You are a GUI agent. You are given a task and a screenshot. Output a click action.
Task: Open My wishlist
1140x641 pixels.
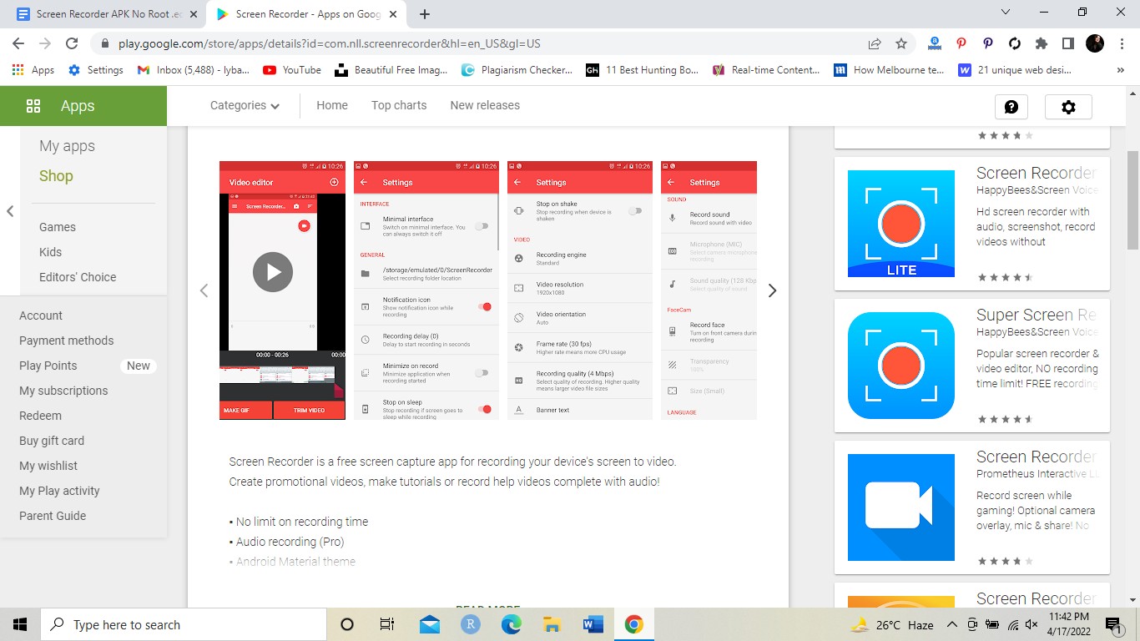point(48,466)
